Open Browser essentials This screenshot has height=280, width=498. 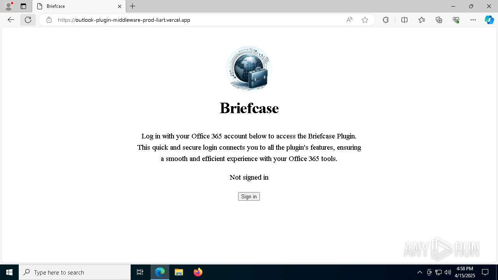tap(456, 20)
